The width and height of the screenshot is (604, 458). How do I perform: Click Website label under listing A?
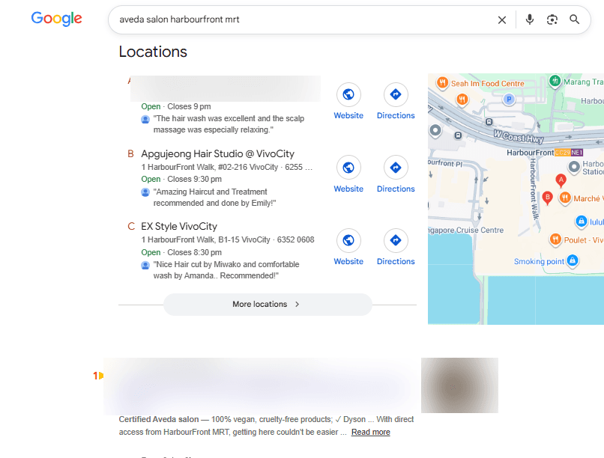click(348, 115)
